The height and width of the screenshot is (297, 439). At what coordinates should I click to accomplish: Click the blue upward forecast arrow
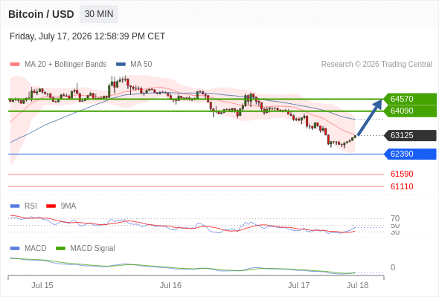(370, 117)
